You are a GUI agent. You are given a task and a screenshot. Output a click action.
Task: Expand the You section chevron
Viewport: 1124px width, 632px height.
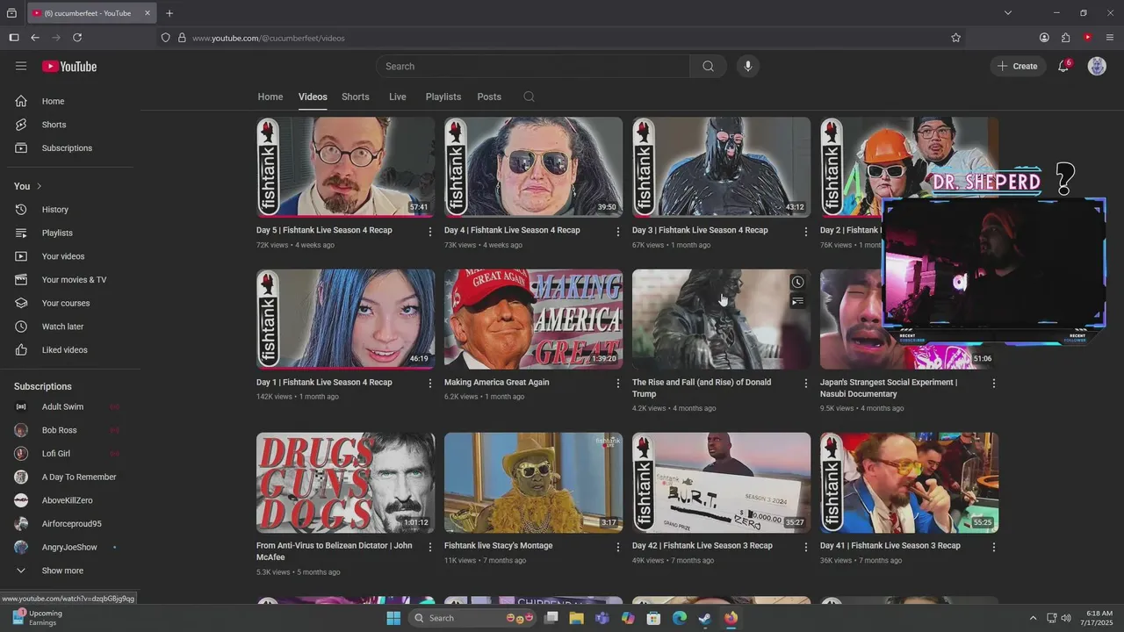click(x=39, y=186)
